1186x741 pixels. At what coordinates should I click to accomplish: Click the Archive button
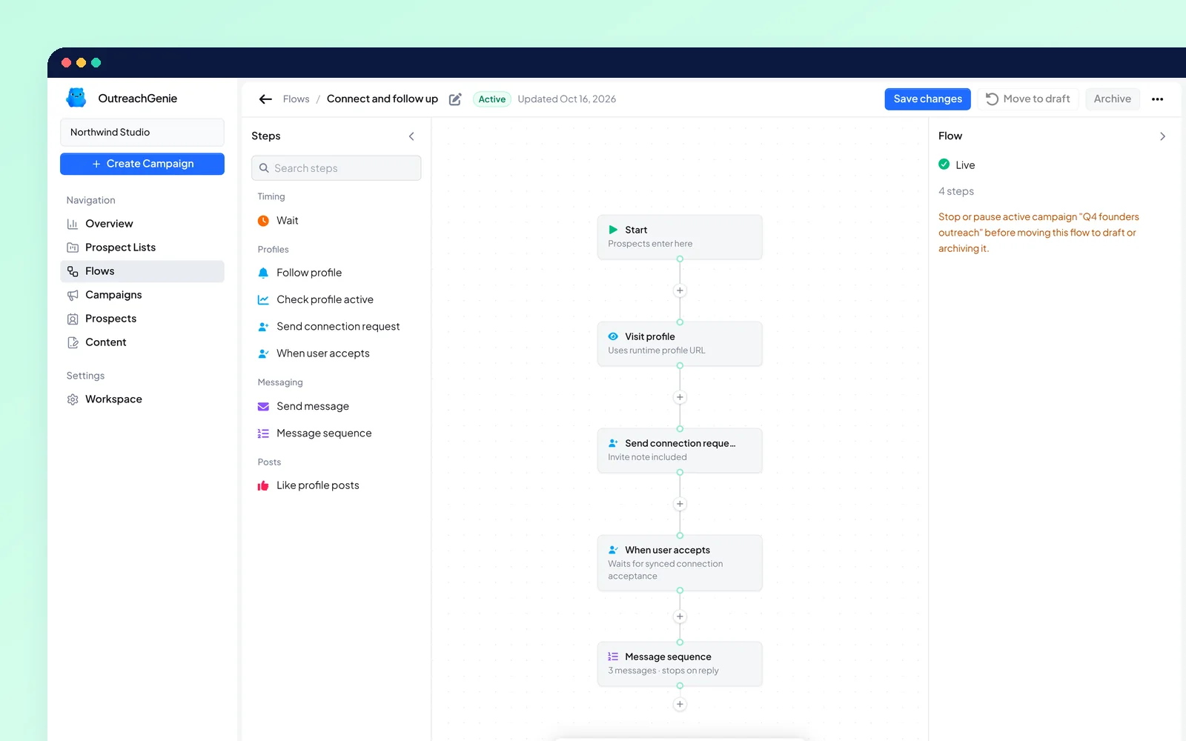(x=1113, y=99)
